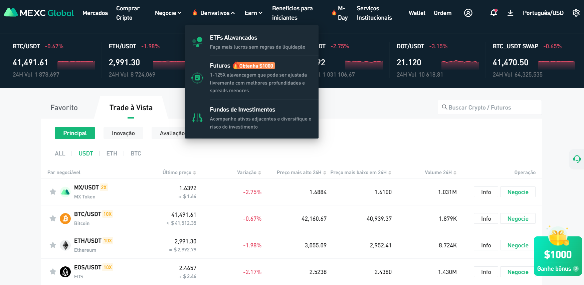
Task: Click Negocie for ETH/USDT
Action: tap(518, 245)
